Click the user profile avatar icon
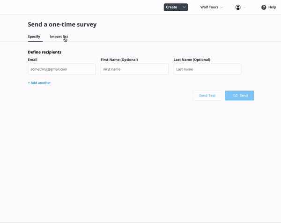 (238, 7)
